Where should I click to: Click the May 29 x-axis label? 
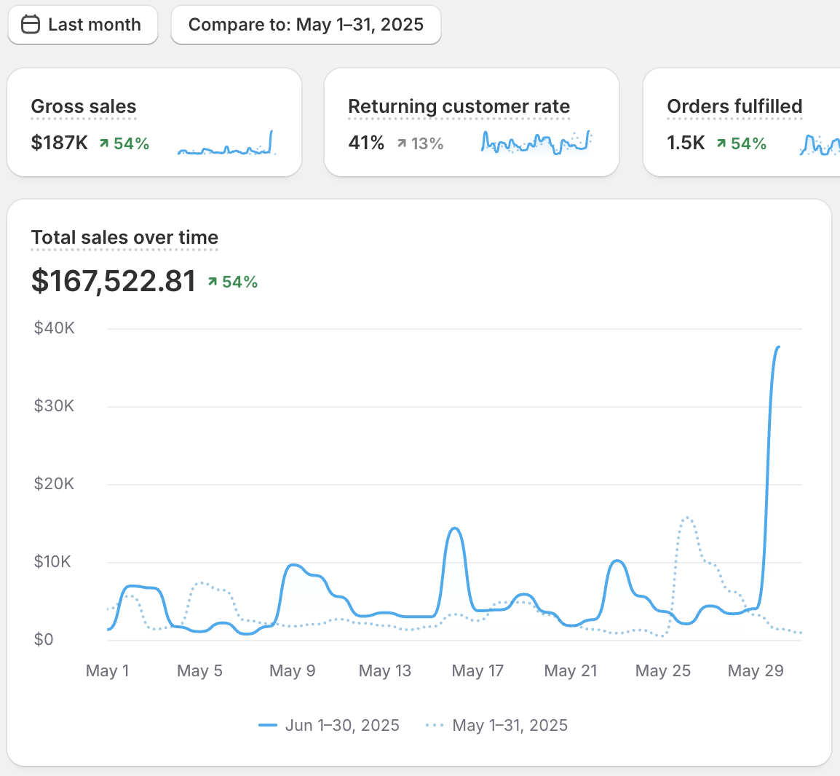[x=756, y=670]
